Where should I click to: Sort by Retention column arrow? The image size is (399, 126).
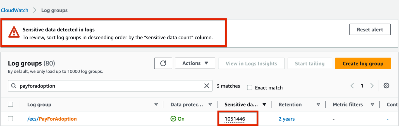coord(318,105)
